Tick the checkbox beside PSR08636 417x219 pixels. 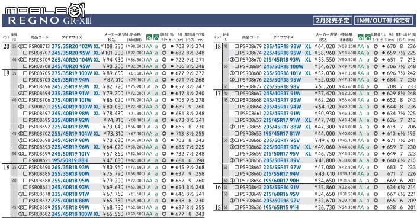click(237, 207)
